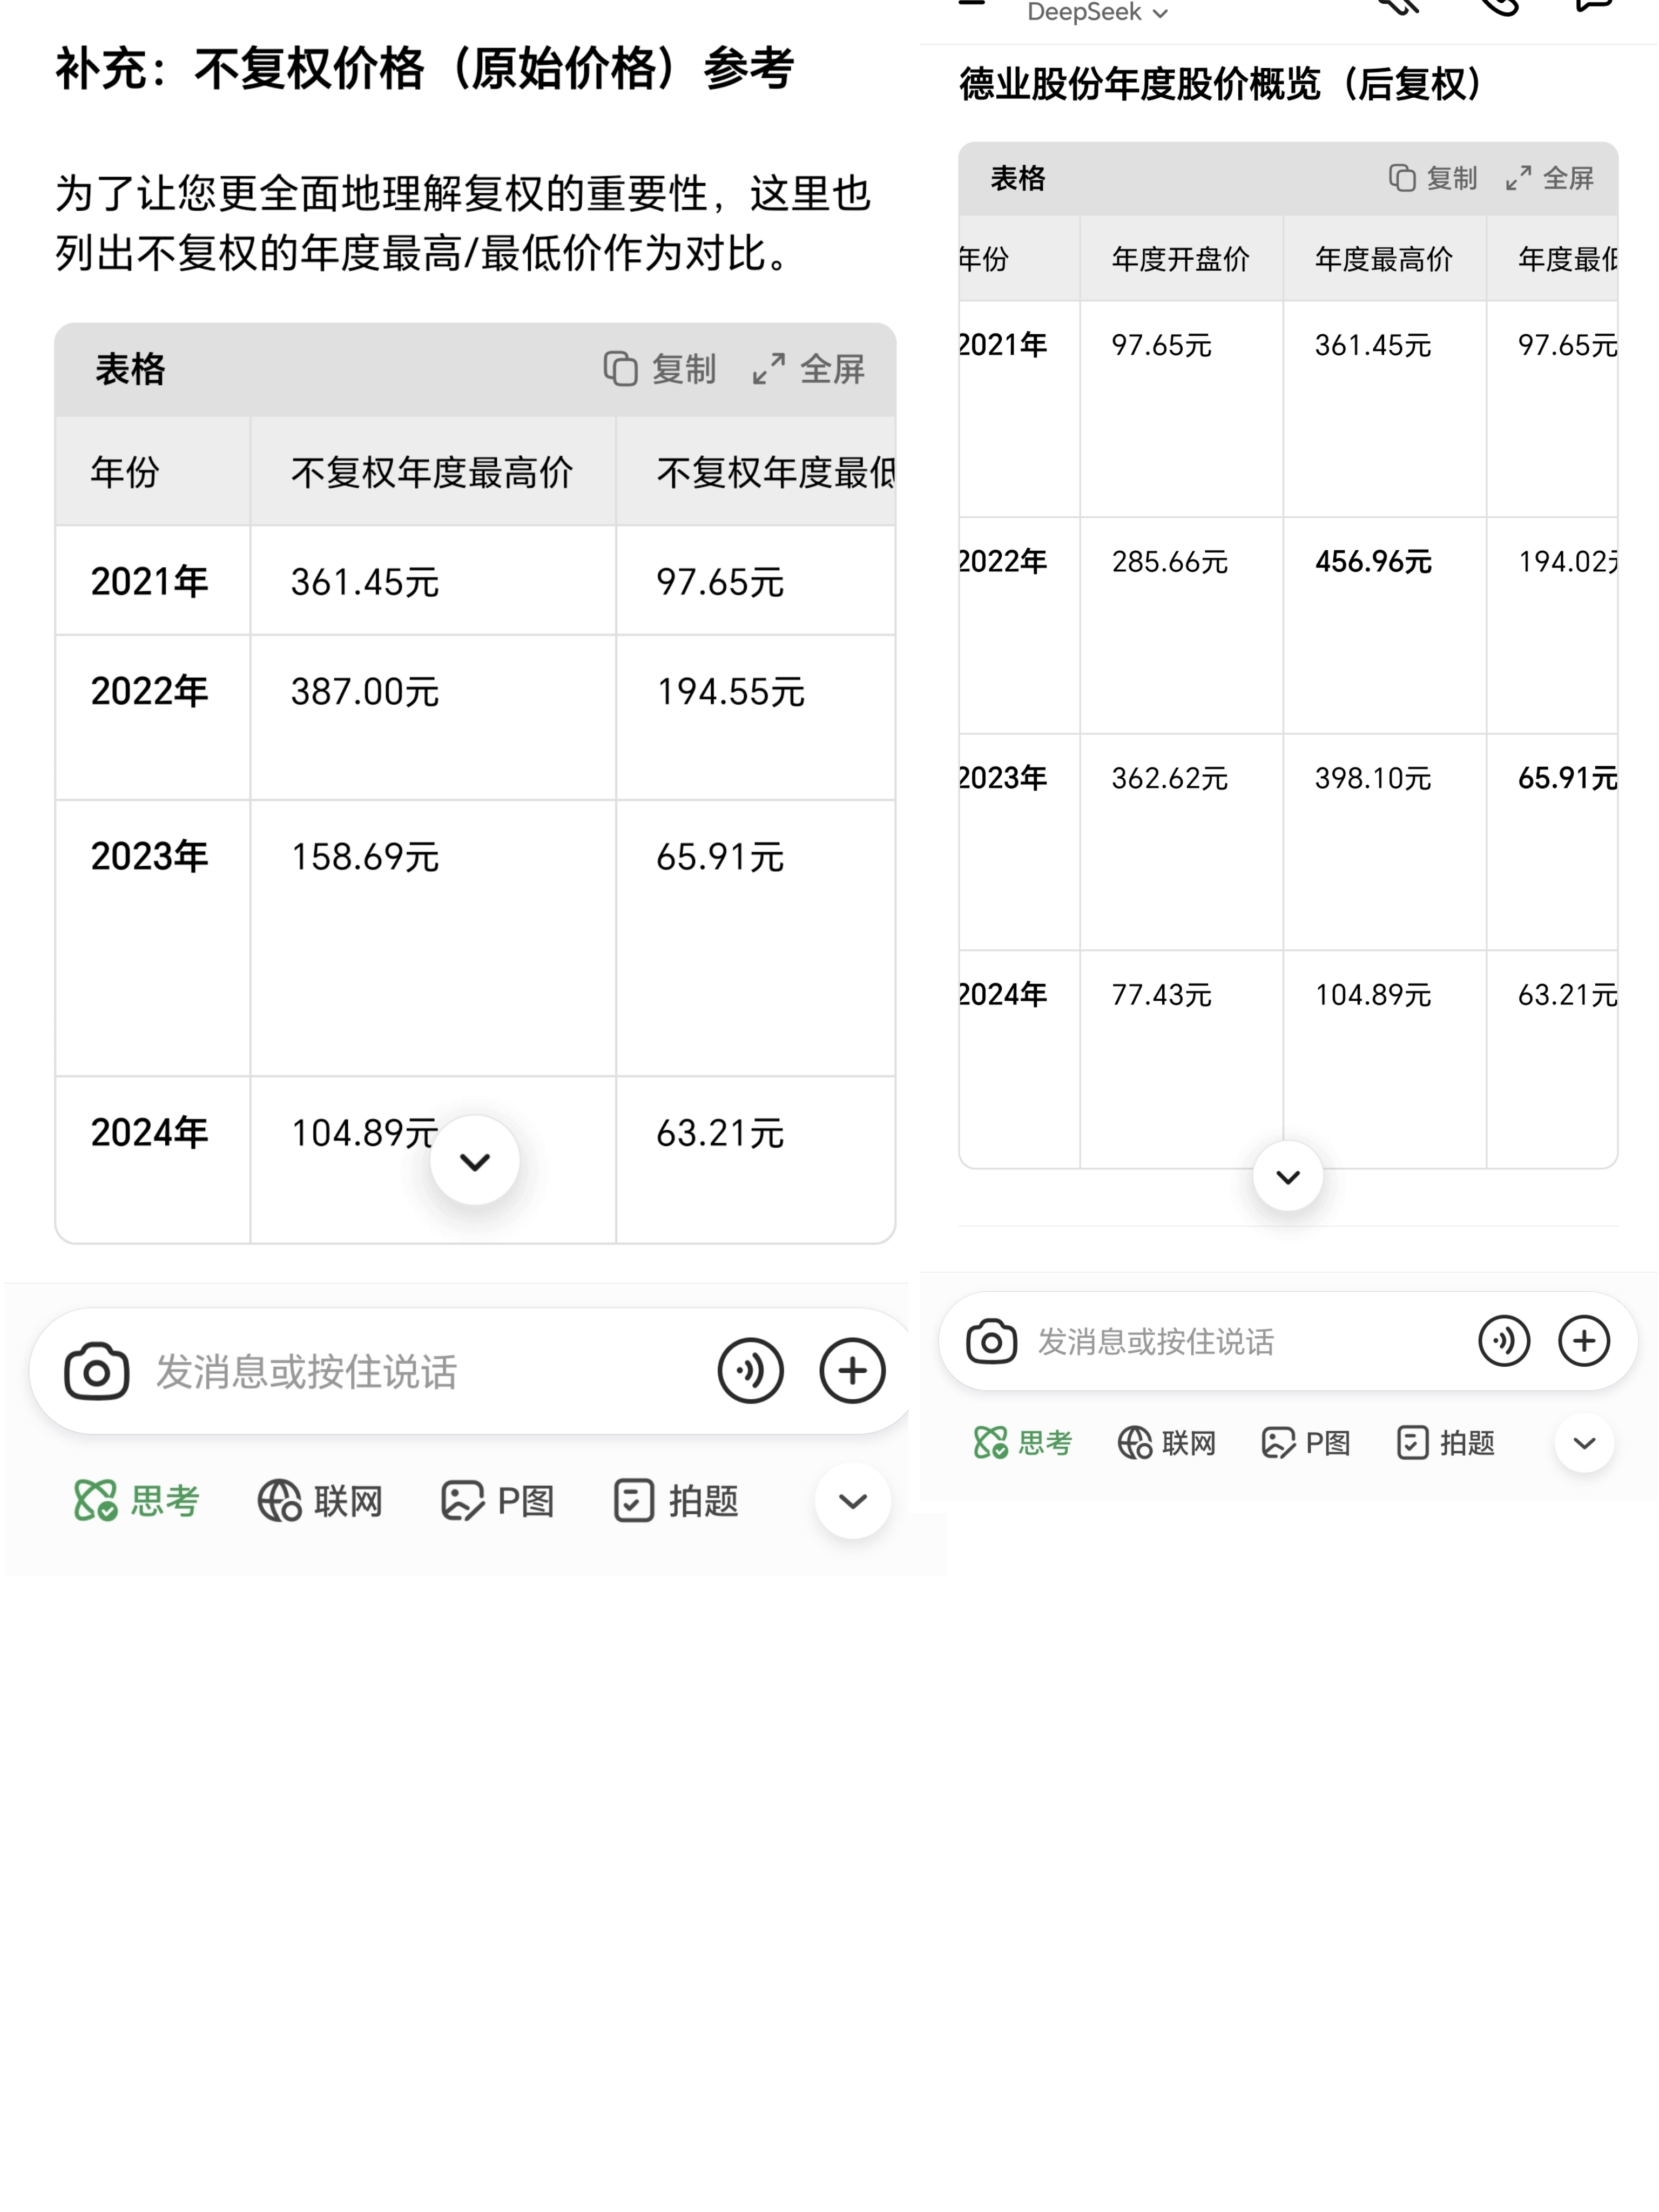This screenshot has width=1659, height=2212.
Task: Open plus attachment menu in right panel
Action: [1584, 1341]
